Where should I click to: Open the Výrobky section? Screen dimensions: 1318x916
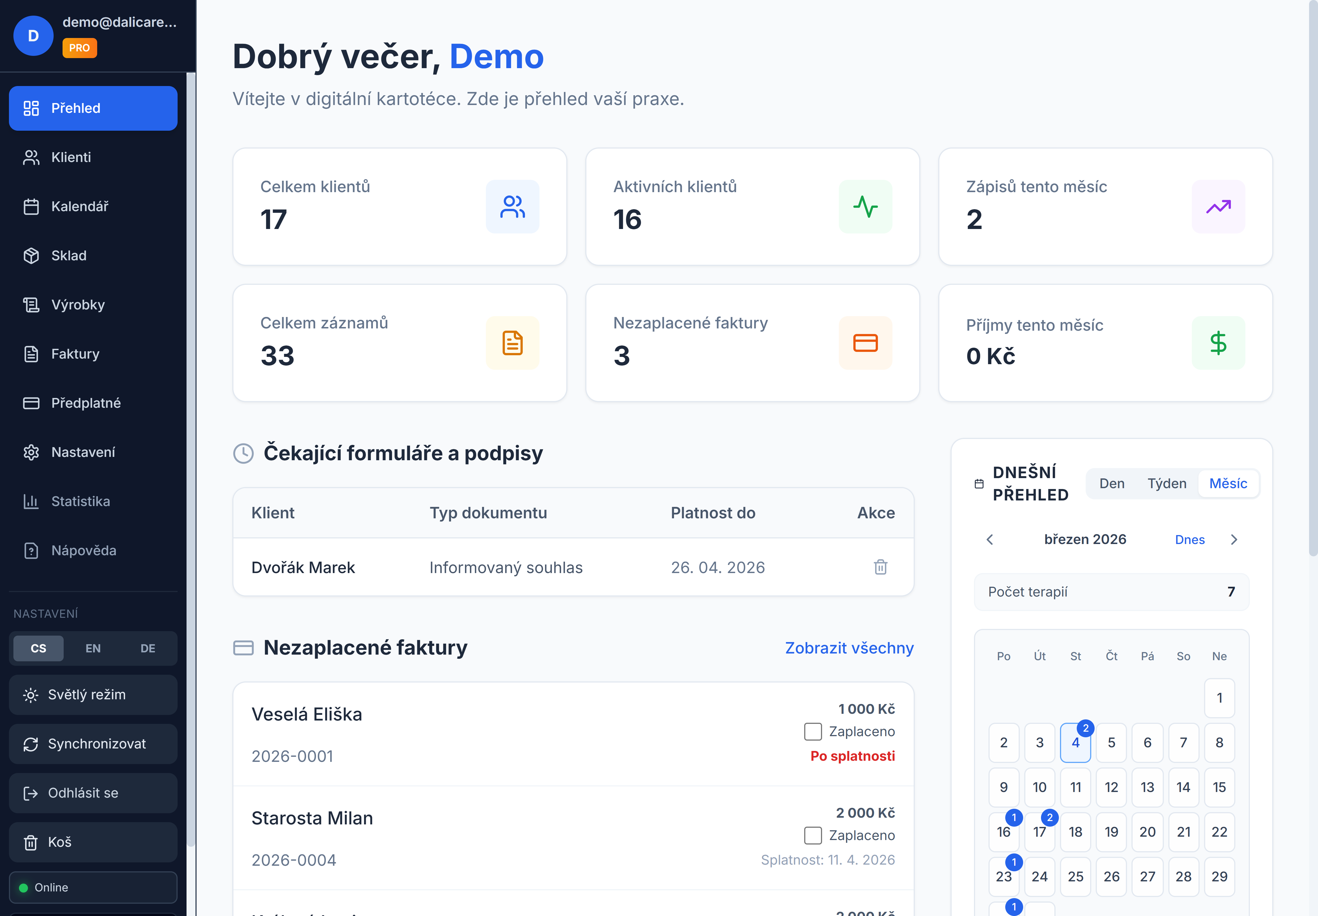pos(77,305)
